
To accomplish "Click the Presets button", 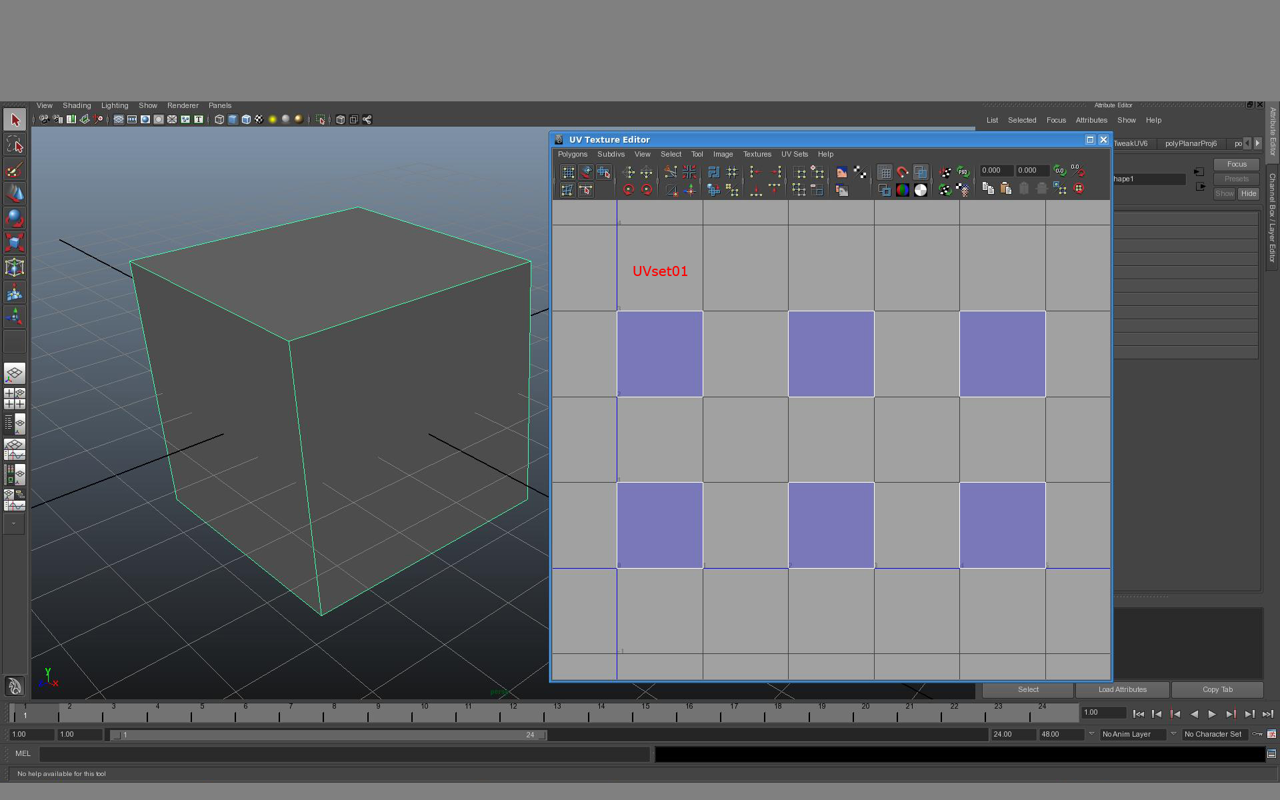I will tap(1237, 179).
